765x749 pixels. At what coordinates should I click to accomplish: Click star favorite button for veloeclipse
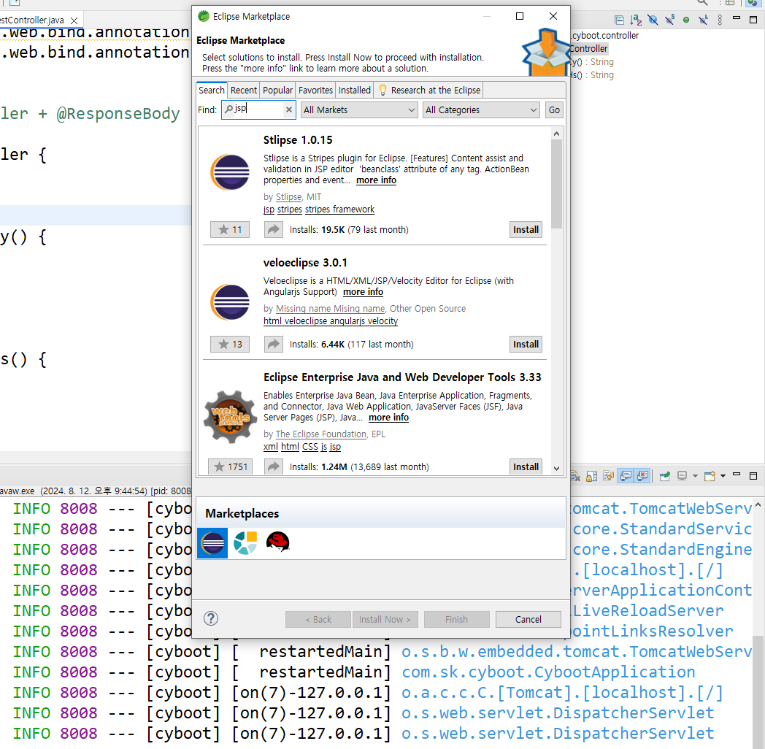[x=230, y=344]
